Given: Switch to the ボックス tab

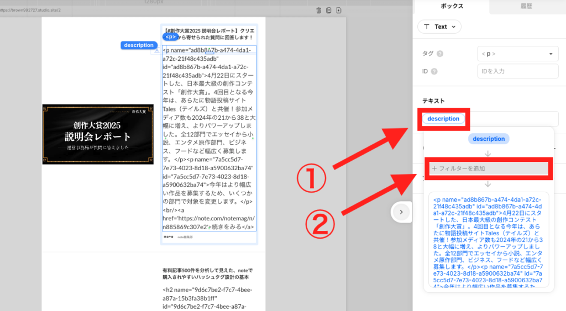Looking at the screenshot, I should click(x=451, y=6).
